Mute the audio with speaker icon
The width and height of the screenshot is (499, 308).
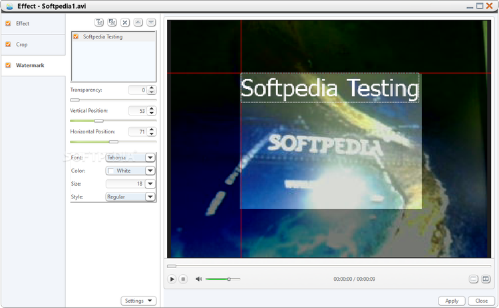click(x=199, y=279)
